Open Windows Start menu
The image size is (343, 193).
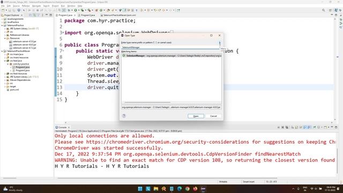click(x=140, y=189)
